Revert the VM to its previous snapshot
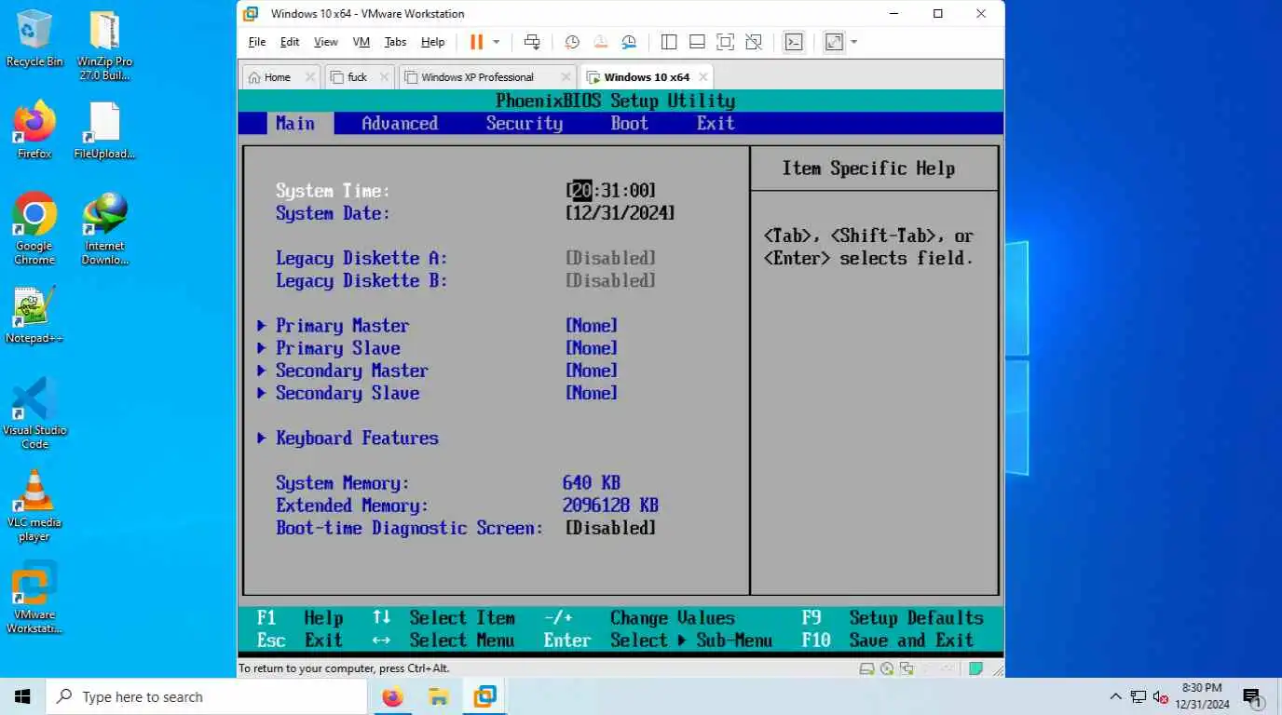The width and height of the screenshot is (1282, 715). tap(601, 42)
